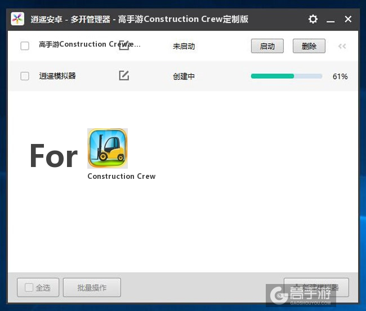Click the 未启动 status text

[184, 46]
